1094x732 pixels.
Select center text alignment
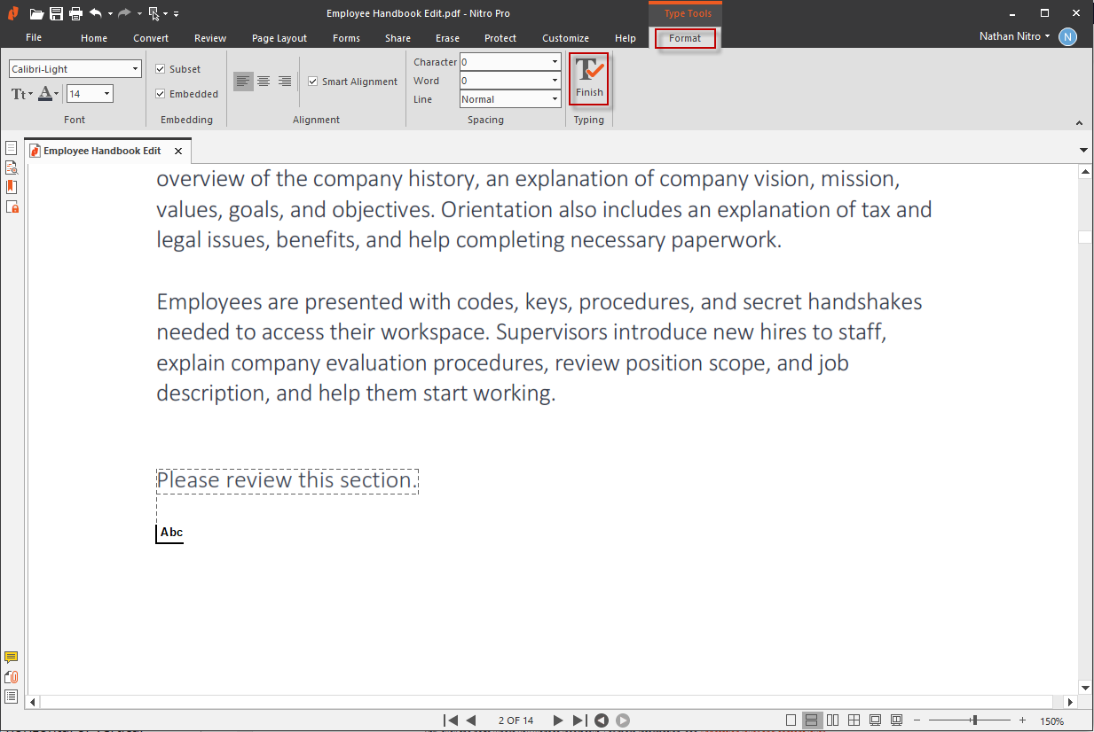click(x=264, y=82)
